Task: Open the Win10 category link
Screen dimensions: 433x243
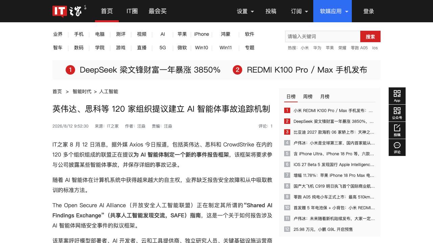Action: (x=202, y=48)
